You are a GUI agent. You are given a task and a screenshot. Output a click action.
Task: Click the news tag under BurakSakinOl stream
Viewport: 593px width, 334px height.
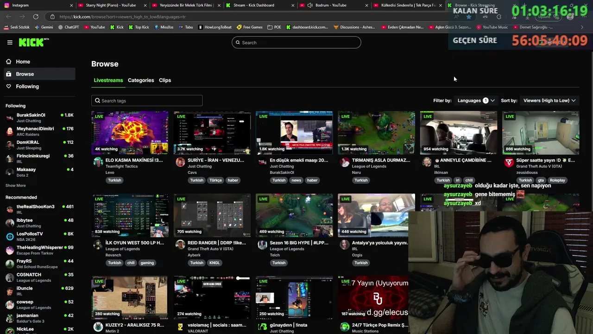point(296,180)
